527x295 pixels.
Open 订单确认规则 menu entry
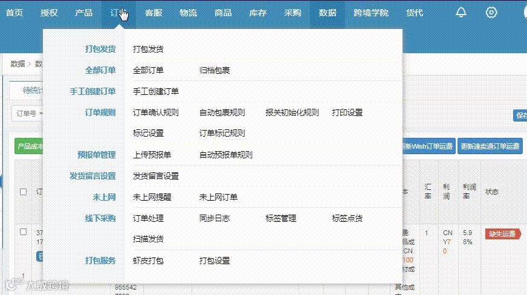click(155, 112)
